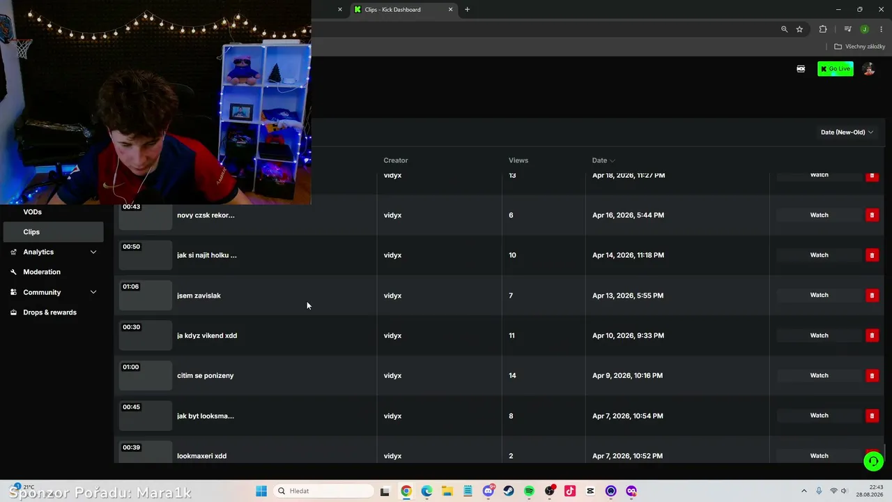Show hidden system tray icons chevron

(x=803, y=491)
